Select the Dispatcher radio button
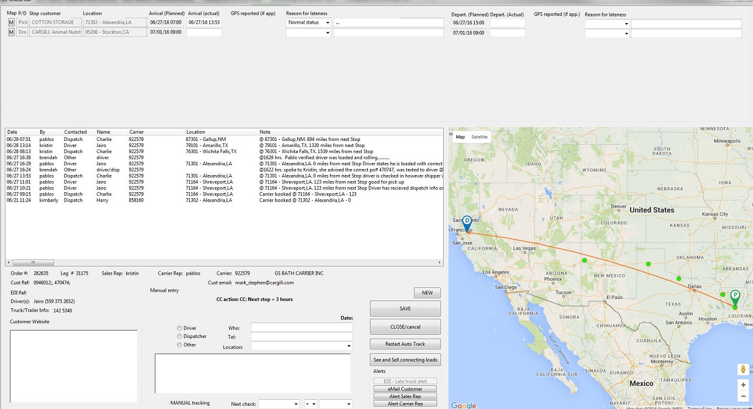Image resolution: width=753 pixels, height=409 pixels. pos(179,336)
